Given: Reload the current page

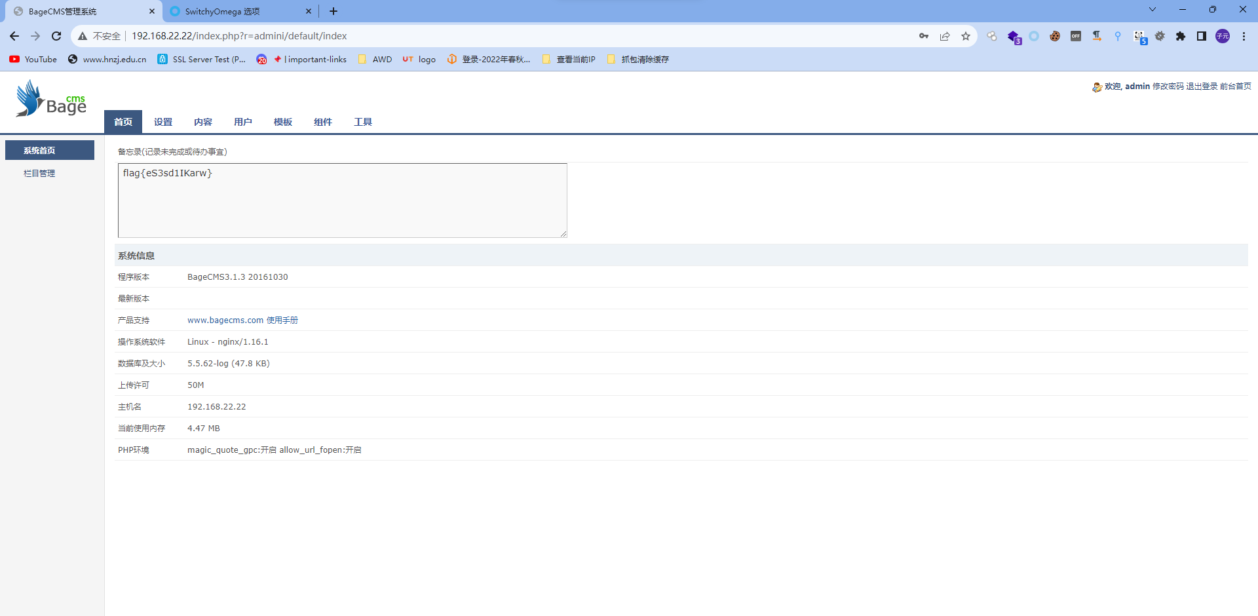Looking at the screenshot, I should (56, 36).
